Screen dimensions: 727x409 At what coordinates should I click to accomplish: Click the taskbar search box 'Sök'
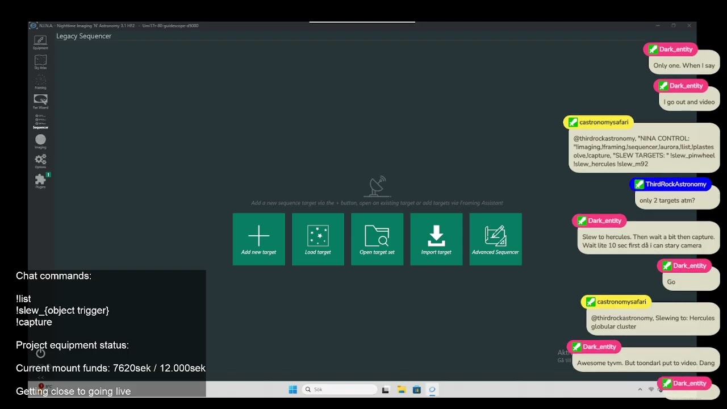tap(340, 390)
